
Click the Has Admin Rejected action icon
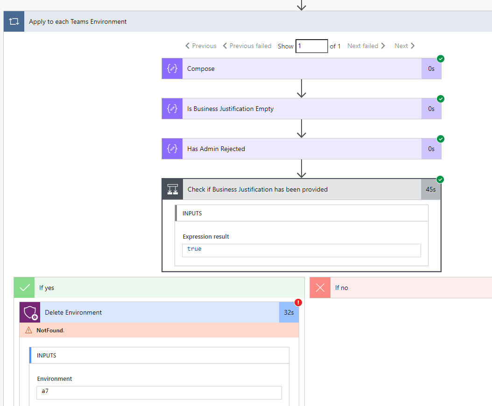click(x=172, y=149)
